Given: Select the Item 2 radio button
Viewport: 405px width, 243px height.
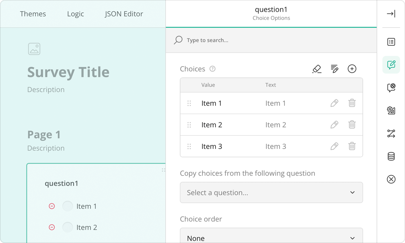Looking at the screenshot, I should (x=67, y=227).
